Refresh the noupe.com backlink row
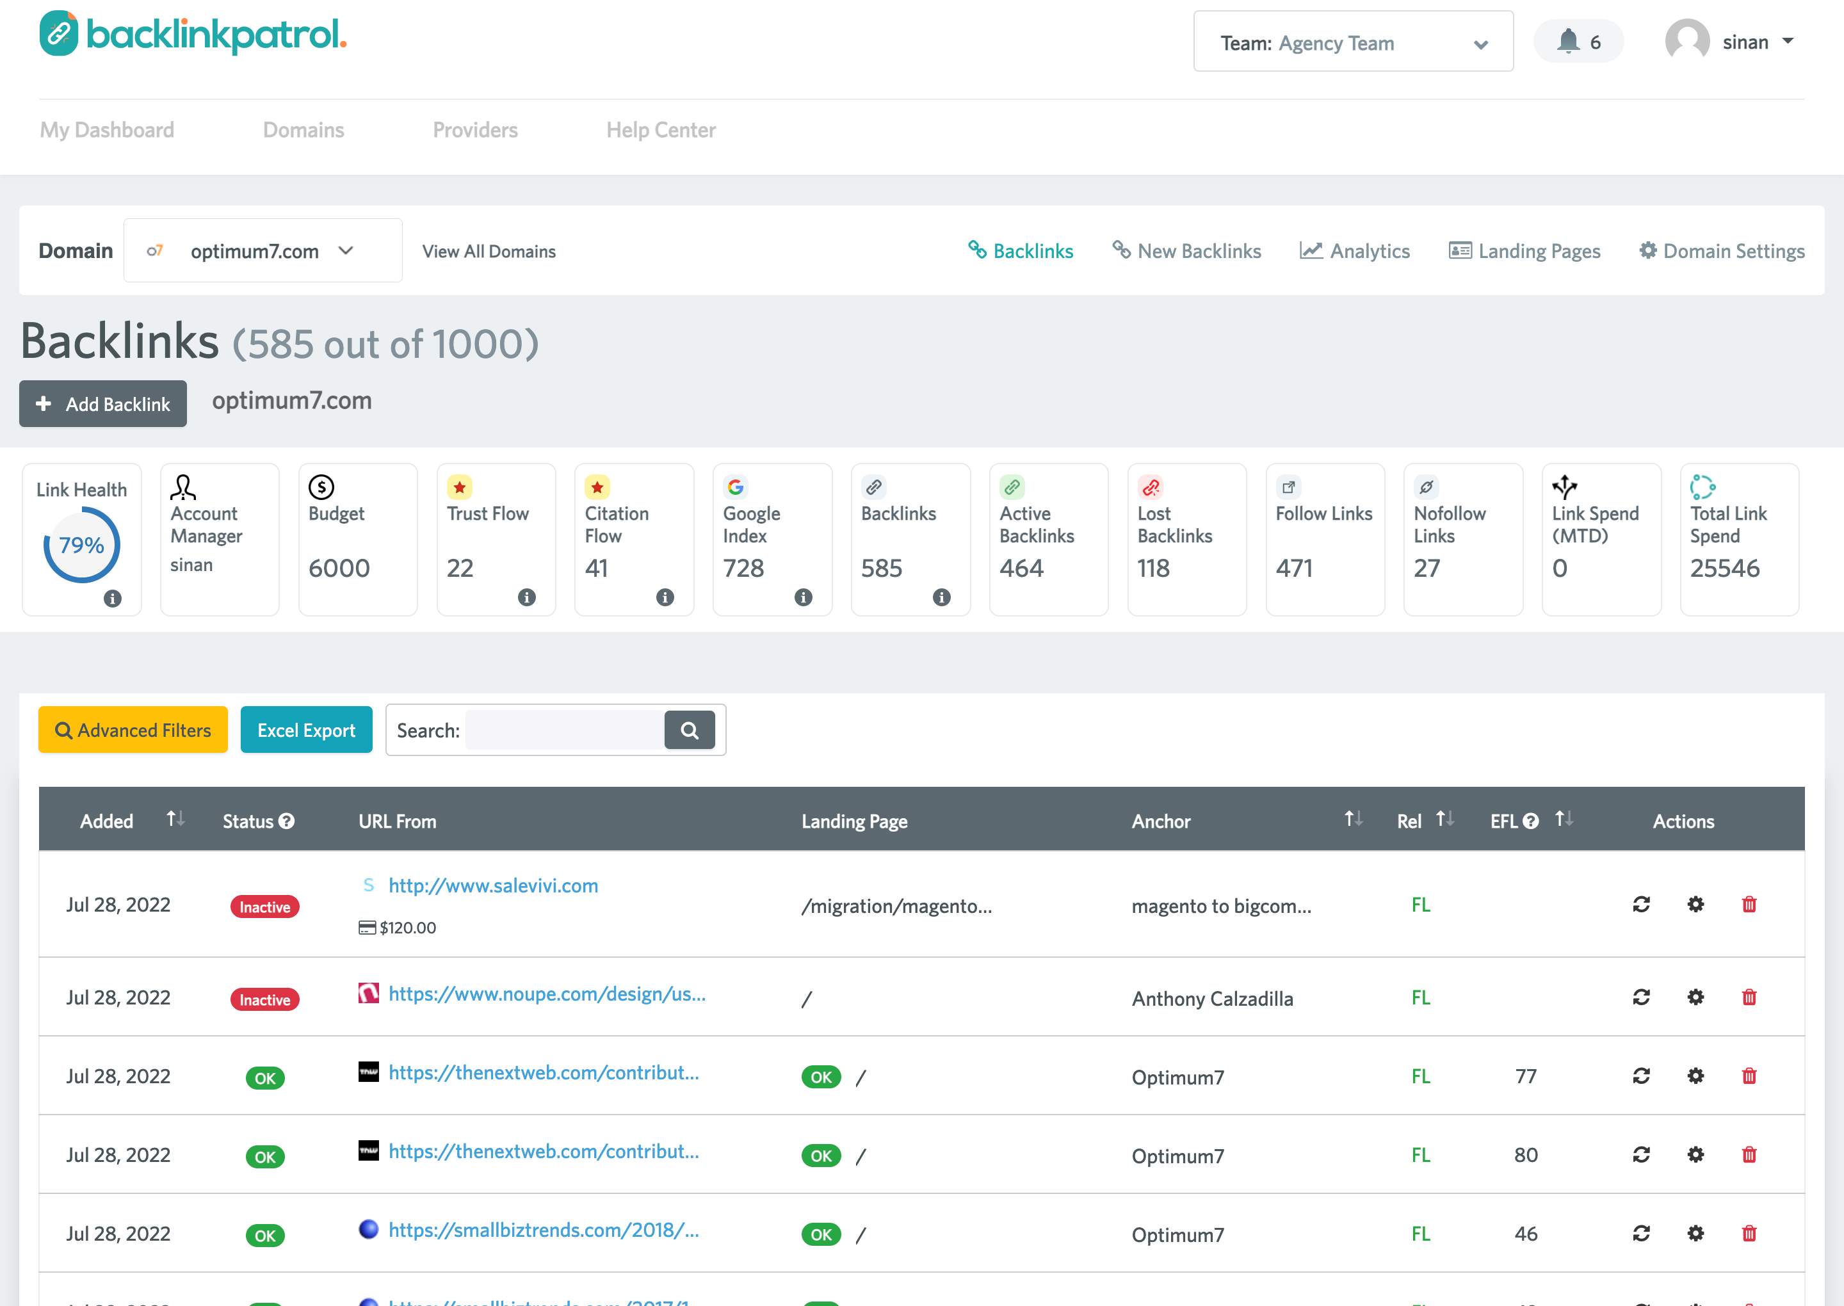 point(1641,997)
